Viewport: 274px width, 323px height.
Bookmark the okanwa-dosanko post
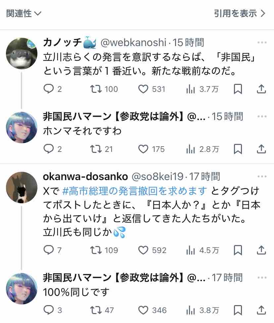[238, 250]
